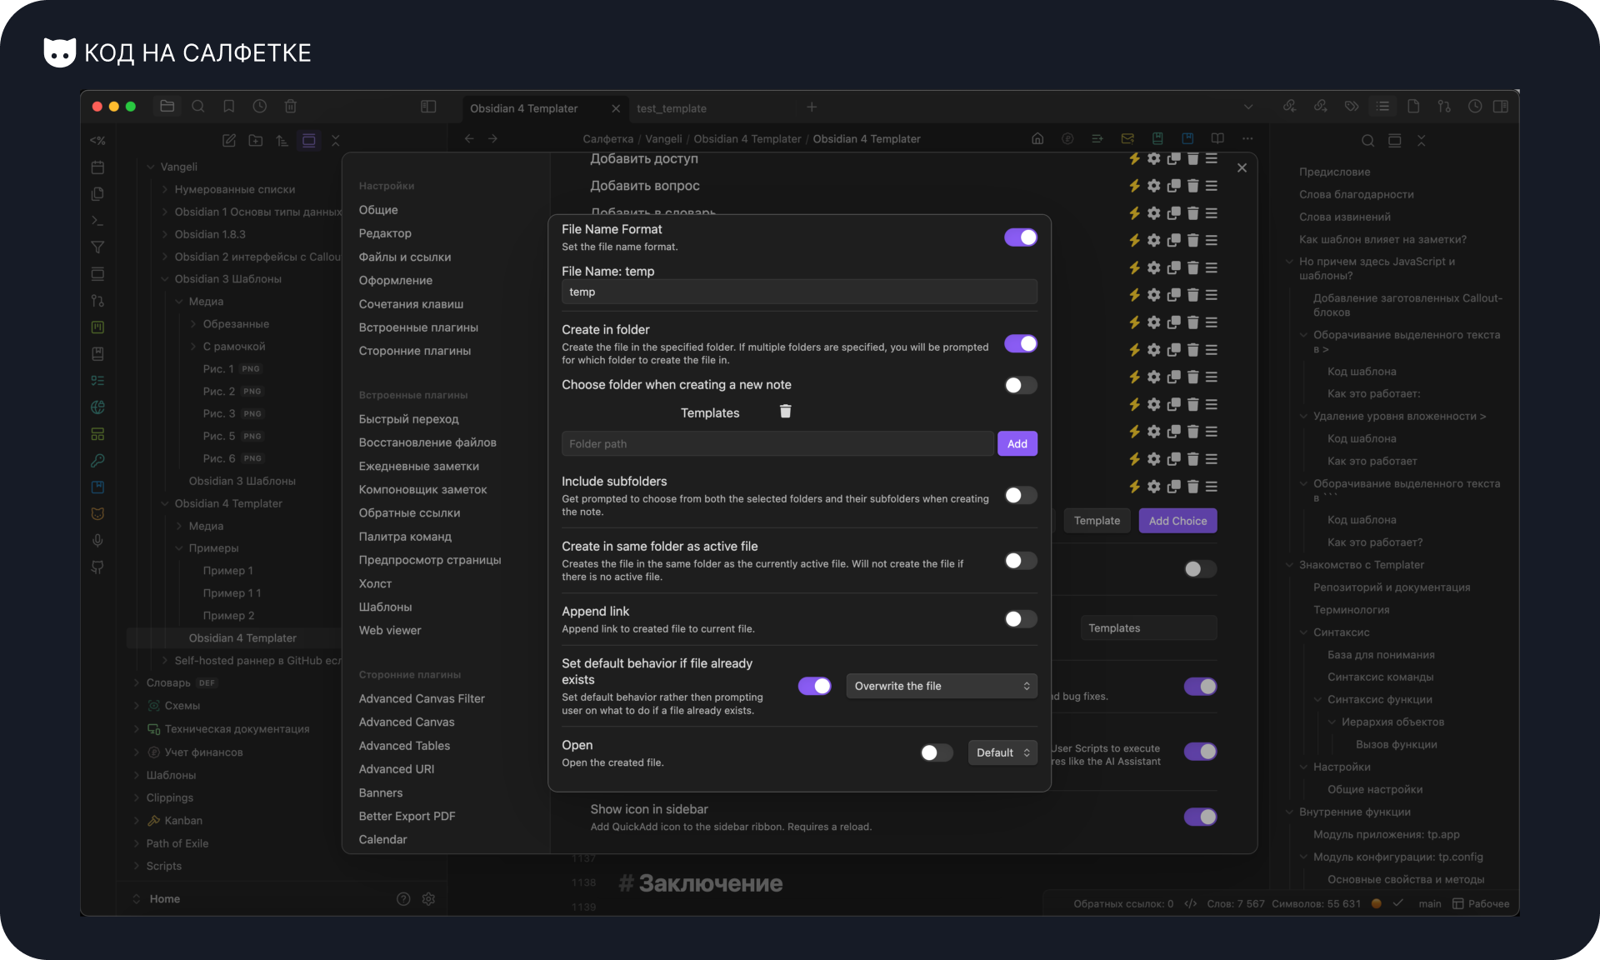Screen dimensions: 1600x960
Task: Enable Choose folder when creating a new note
Action: click(1021, 385)
